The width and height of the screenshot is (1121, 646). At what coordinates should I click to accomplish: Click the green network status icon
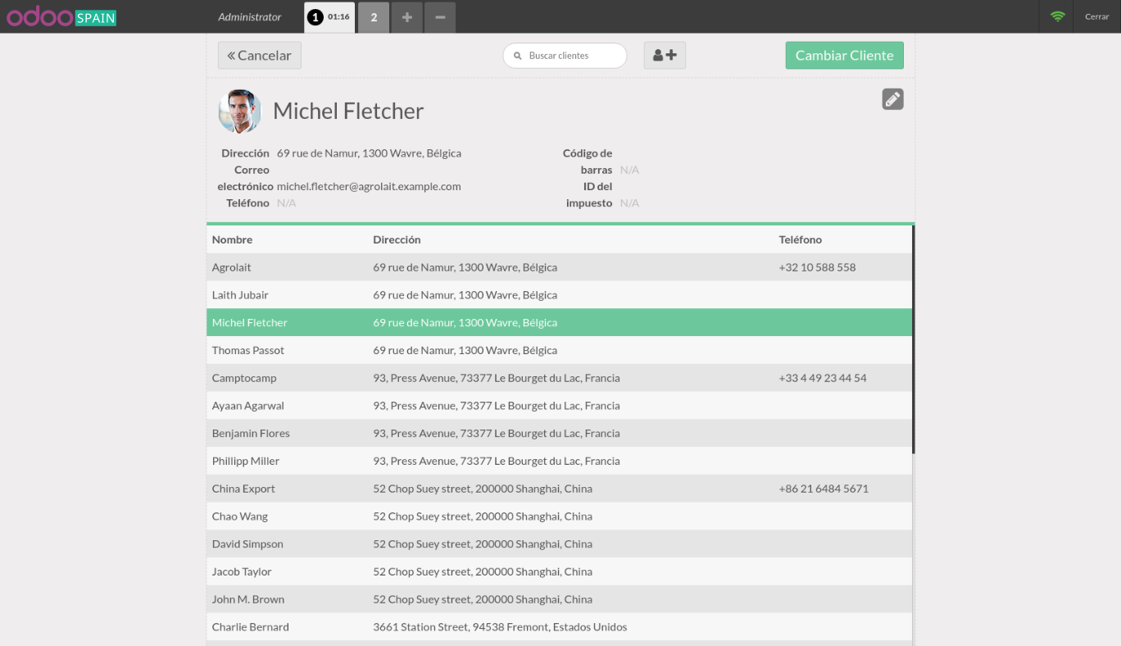coord(1057,16)
